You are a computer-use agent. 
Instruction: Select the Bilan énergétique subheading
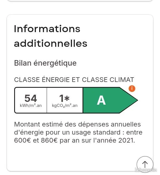click(45, 63)
